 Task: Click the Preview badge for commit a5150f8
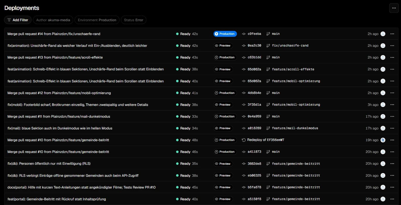click(223, 199)
